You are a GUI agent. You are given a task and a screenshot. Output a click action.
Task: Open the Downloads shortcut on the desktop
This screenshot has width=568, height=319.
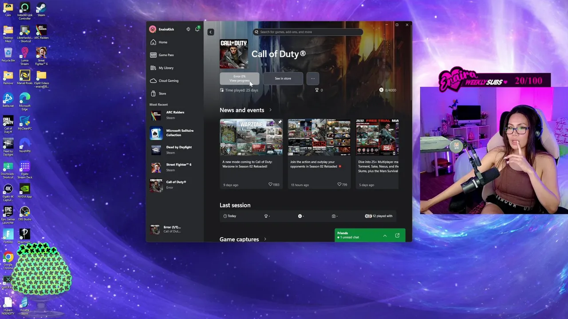[x=8, y=170]
